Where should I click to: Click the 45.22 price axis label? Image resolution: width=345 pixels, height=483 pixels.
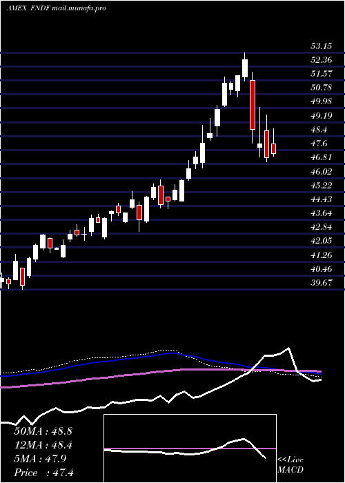(321, 186)
